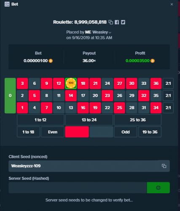Choose the 13 to 24 dozen bet
Image resolution: width=180 pixels, height=211 pixels.
click(x=89, y=120)
